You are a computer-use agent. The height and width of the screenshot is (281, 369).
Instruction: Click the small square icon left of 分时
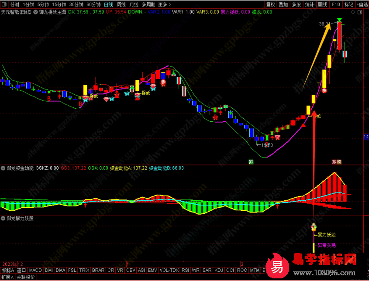pos(4,5)
